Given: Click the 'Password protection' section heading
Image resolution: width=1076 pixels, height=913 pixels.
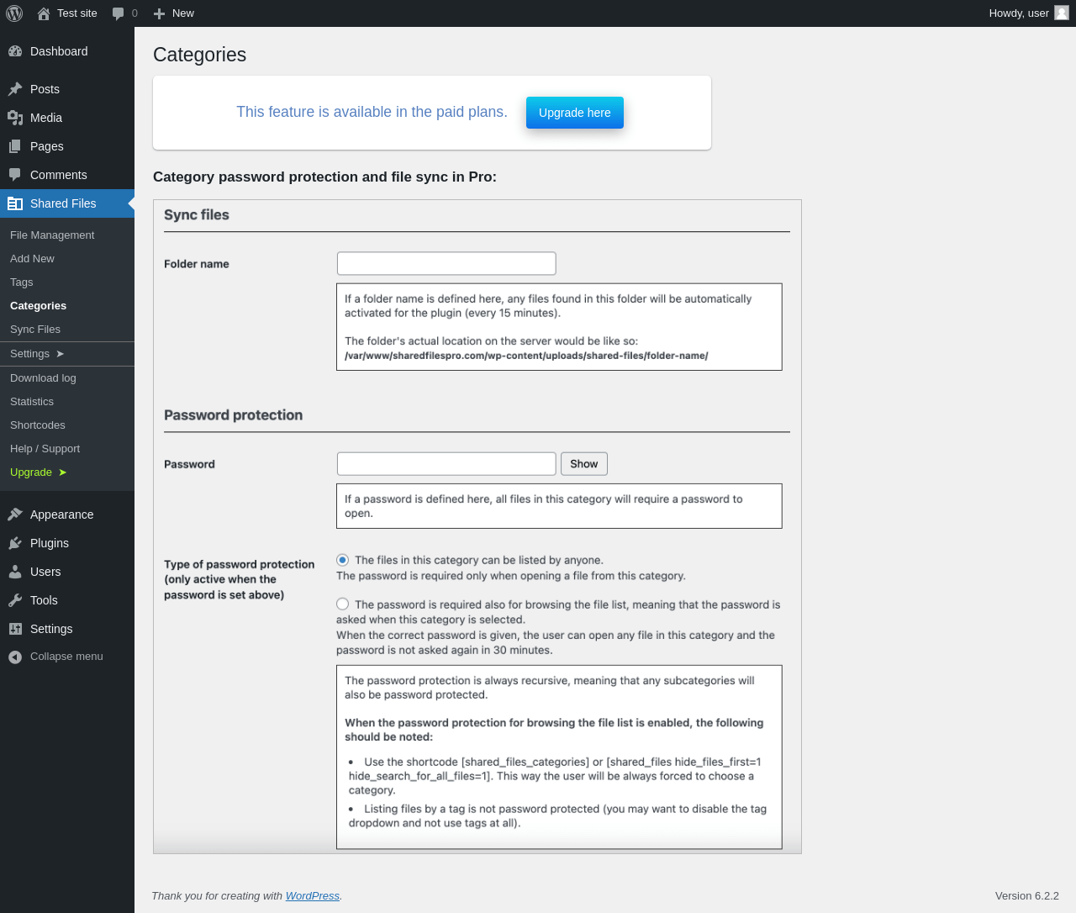Looking at the screenshot, I should (x=233, y=415).
